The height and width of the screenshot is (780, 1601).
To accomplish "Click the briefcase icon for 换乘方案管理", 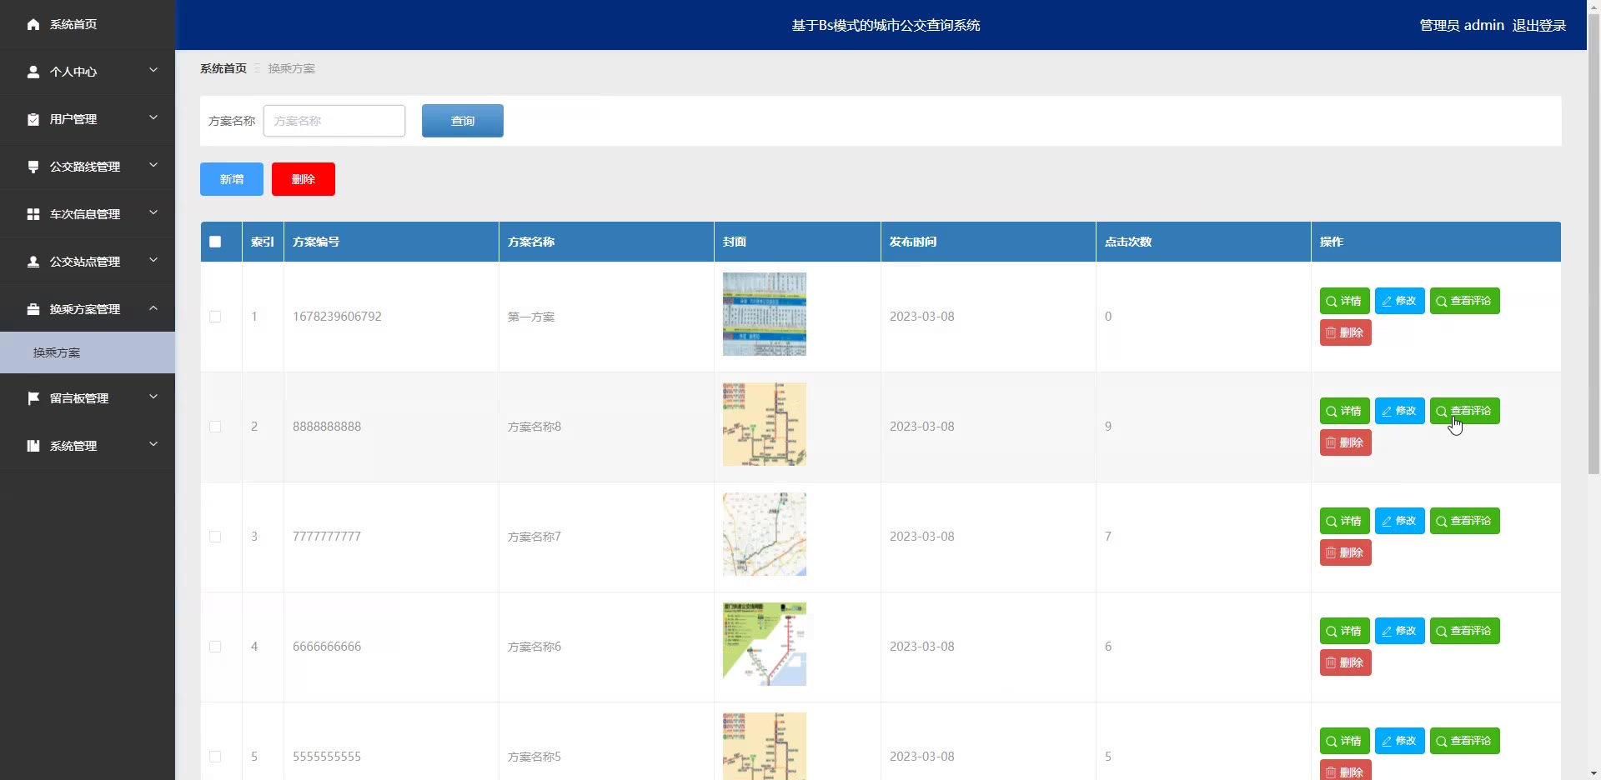I will point(33,309).
